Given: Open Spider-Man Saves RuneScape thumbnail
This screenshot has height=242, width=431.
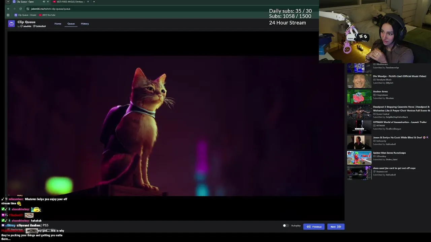Looking at the screenshot, I should [359, 158].
